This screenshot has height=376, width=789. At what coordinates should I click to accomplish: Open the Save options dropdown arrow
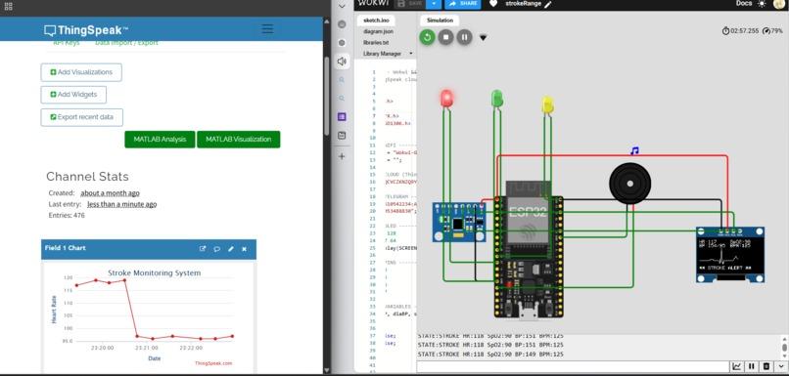[434, 4]
